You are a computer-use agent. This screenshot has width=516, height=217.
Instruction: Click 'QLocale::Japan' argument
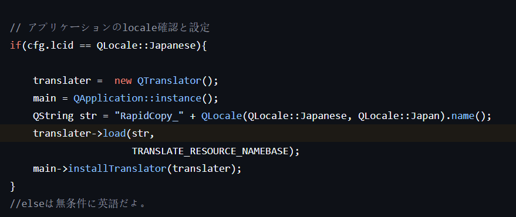pos(398,116)
